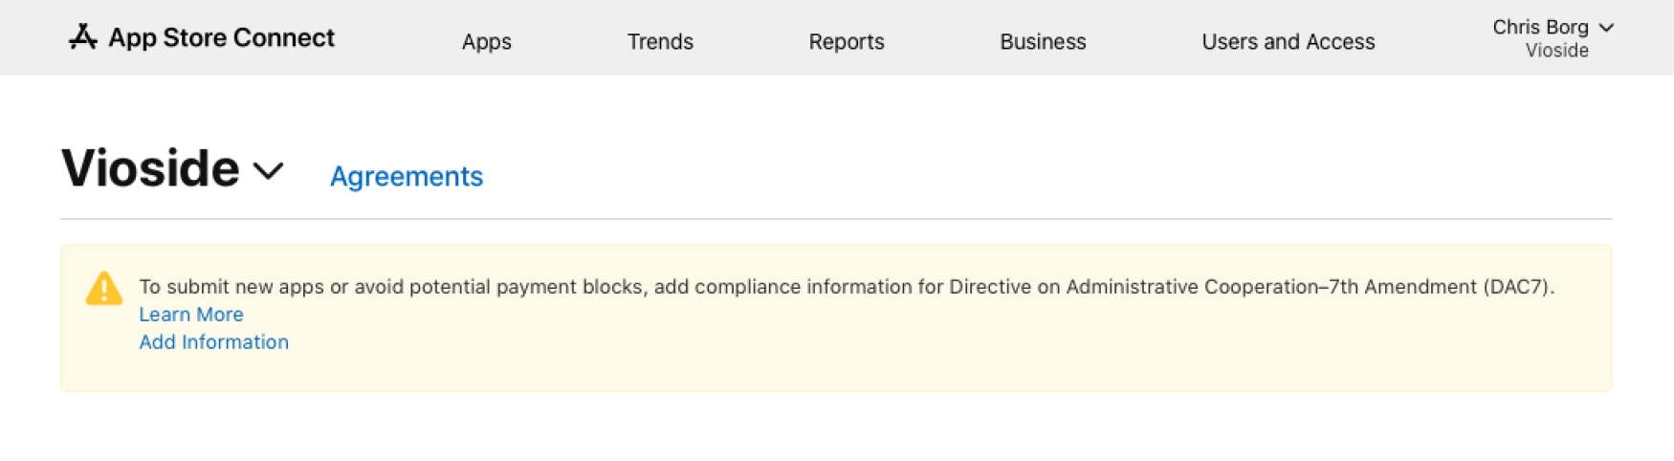
Task: Switch to the Agreements tab
Action: (x=407, y=177)
